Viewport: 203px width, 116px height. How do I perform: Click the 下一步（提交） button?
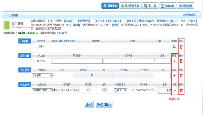point(104,105)
